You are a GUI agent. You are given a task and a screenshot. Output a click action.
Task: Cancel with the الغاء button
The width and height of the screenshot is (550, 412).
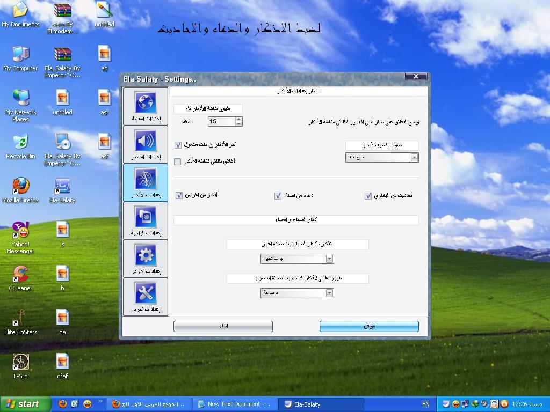[223, 326]
